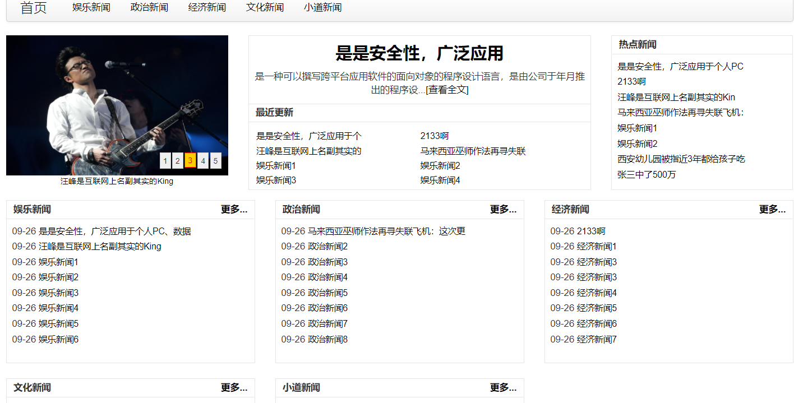The width and height of the screenshot is (794, 403).
Task: Expand 更多 in the 政治新闻 panel
Action: click(x=503, y=210)
